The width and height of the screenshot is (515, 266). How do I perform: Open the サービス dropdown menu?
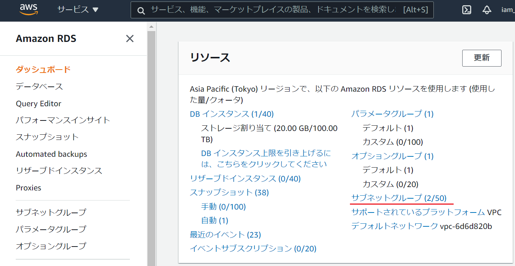[x=78, y=10]
